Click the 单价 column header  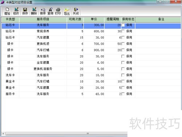click(94, 19)
